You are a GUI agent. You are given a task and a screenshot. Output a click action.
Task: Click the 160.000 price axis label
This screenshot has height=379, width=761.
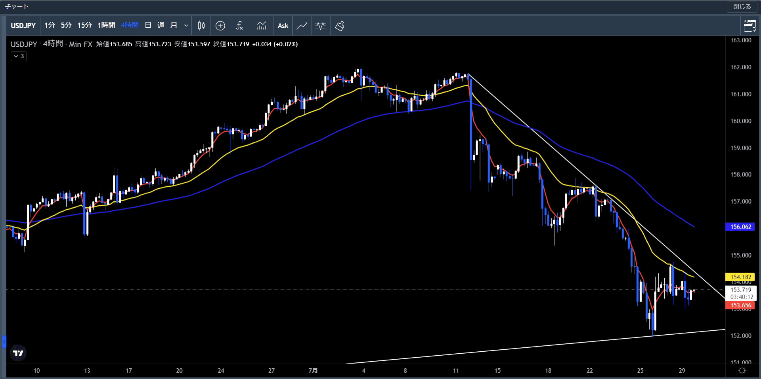click(741, 121)
